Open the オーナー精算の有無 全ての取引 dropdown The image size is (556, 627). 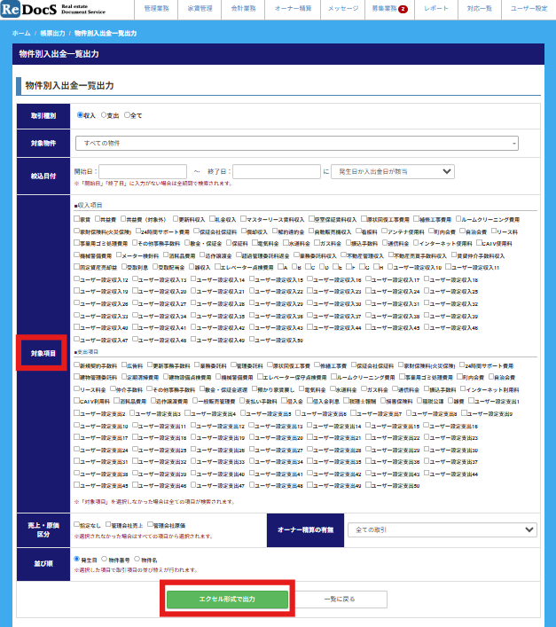[442, 529]
